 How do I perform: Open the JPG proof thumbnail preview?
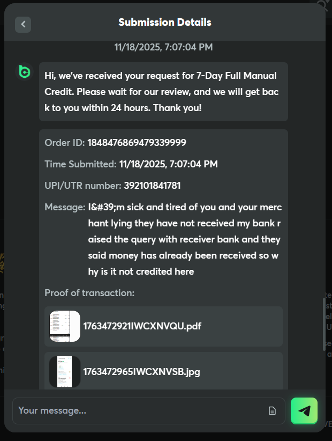click(65, 371)
